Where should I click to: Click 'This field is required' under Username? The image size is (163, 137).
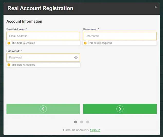point(100,43)
